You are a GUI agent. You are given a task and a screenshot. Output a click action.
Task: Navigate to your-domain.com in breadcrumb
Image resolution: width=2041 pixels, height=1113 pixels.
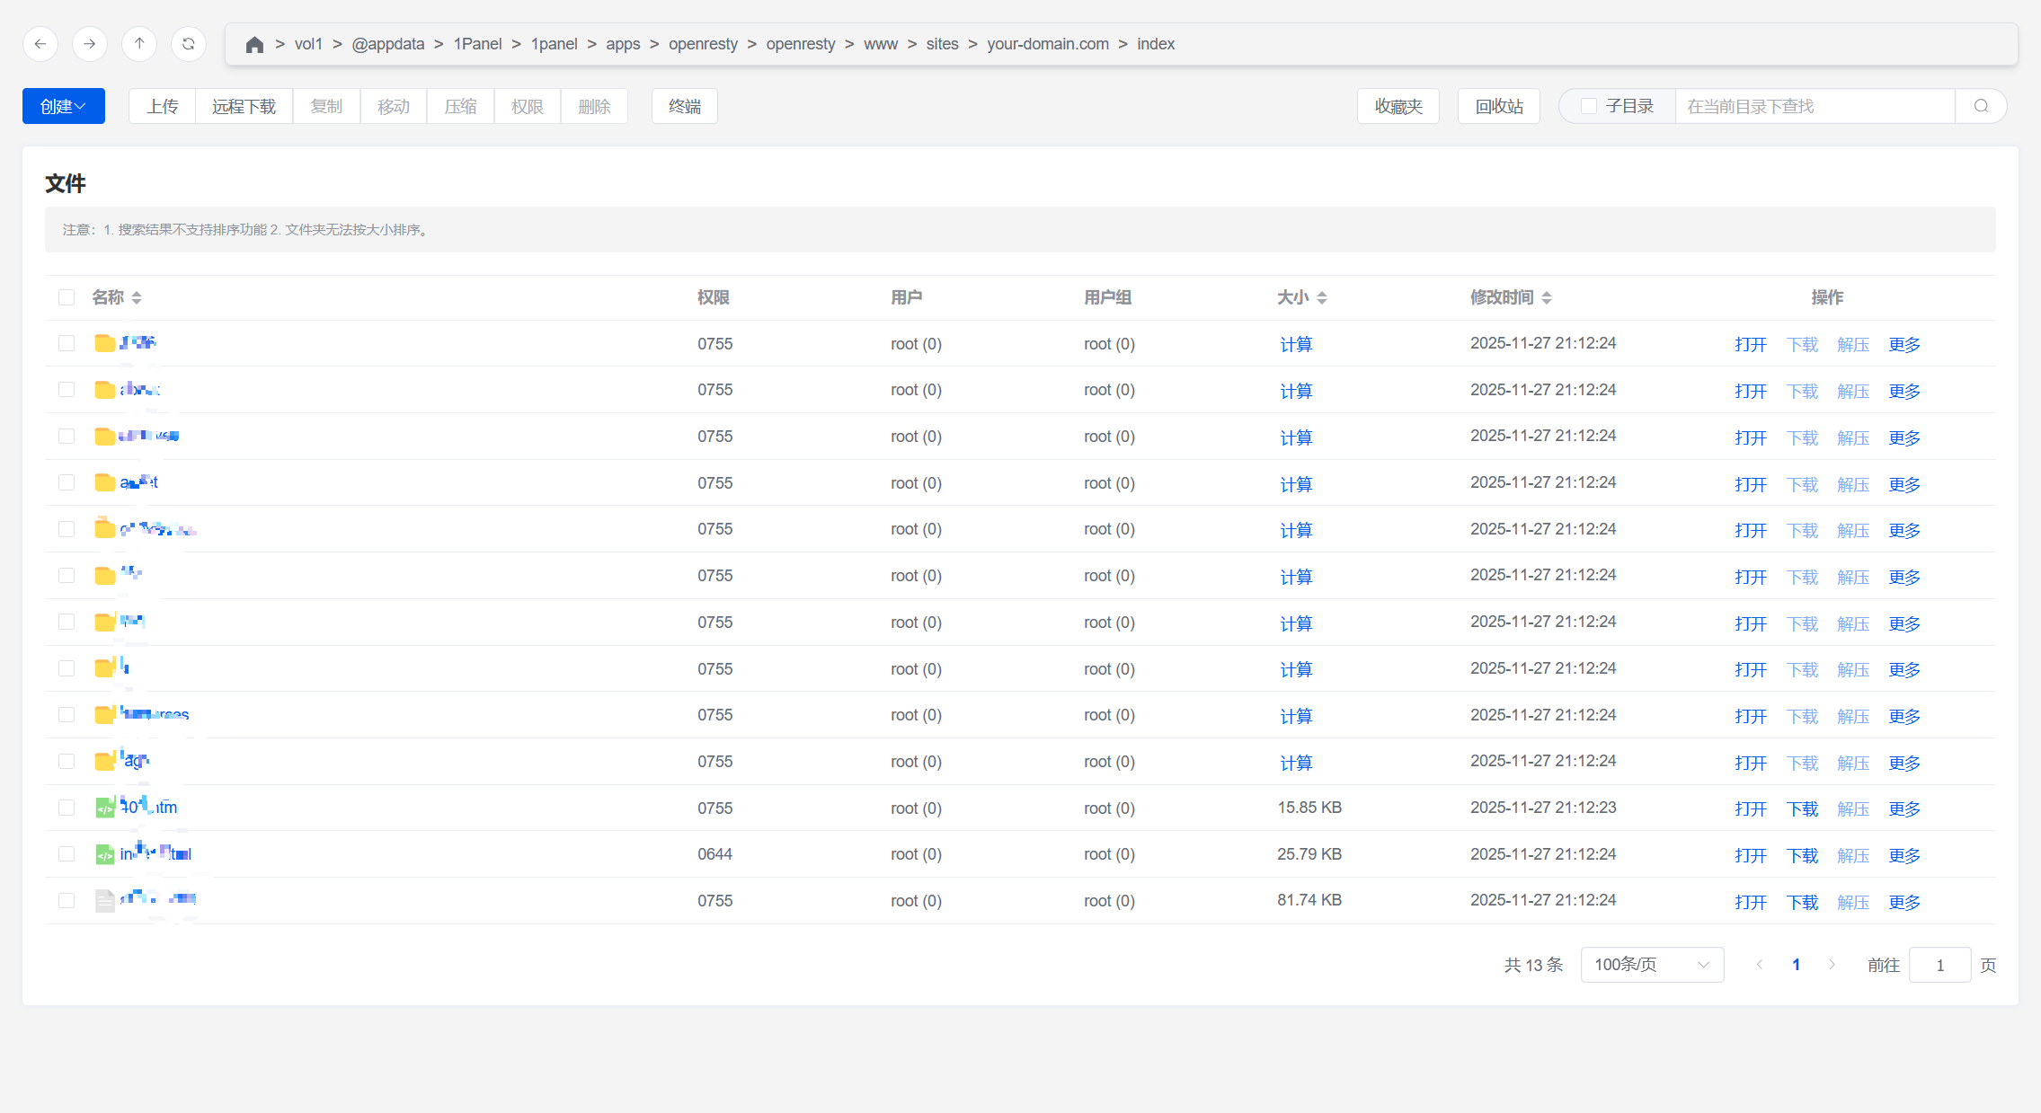click(1048, 44)
